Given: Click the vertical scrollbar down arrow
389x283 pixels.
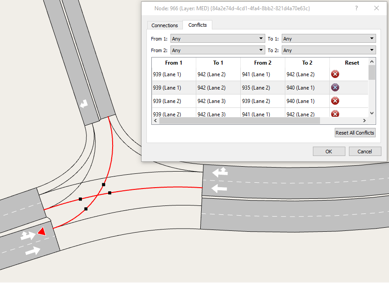Looking at the screenshot, I should tap(372, 114).
